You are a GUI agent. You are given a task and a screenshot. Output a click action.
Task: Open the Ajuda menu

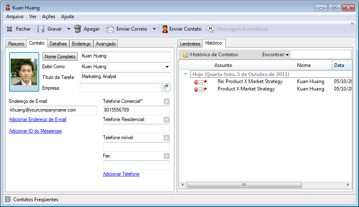click(x=67, y=17)
